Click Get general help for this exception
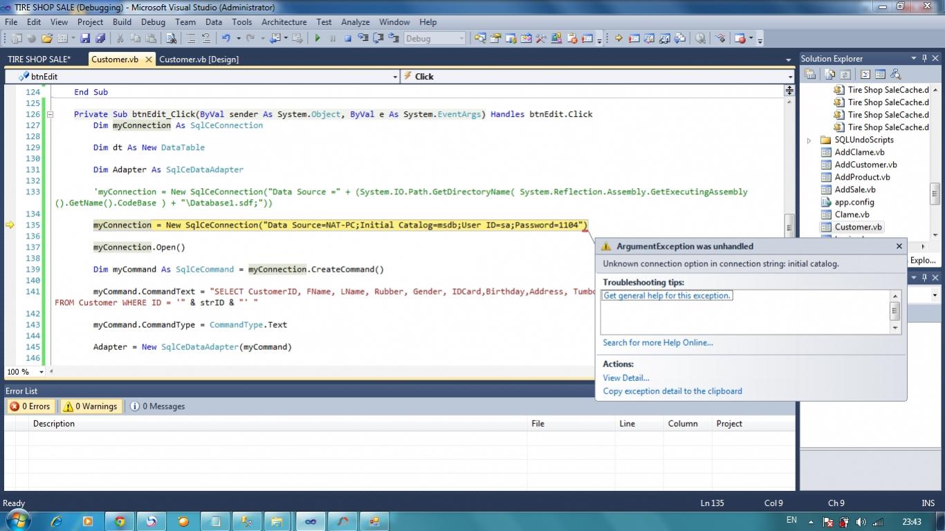Viewport: 945px width, 531px height. pyautogui.click(x=667, y=295)
